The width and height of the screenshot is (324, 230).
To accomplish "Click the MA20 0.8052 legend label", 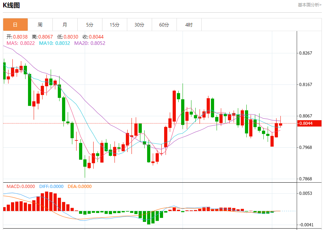I will pyautogui.click(x=90, y=43).
